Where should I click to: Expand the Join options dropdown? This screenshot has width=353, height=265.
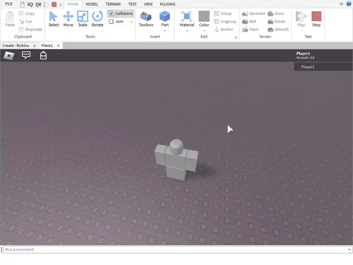[x=131, y=22]
